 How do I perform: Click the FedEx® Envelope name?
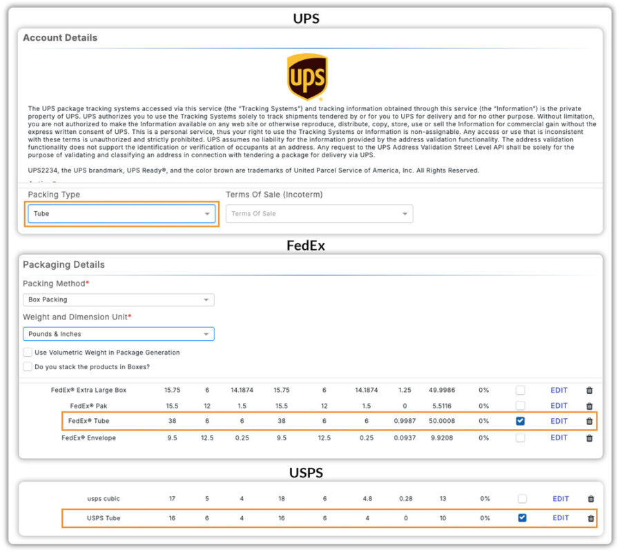(x=88, y=438)
